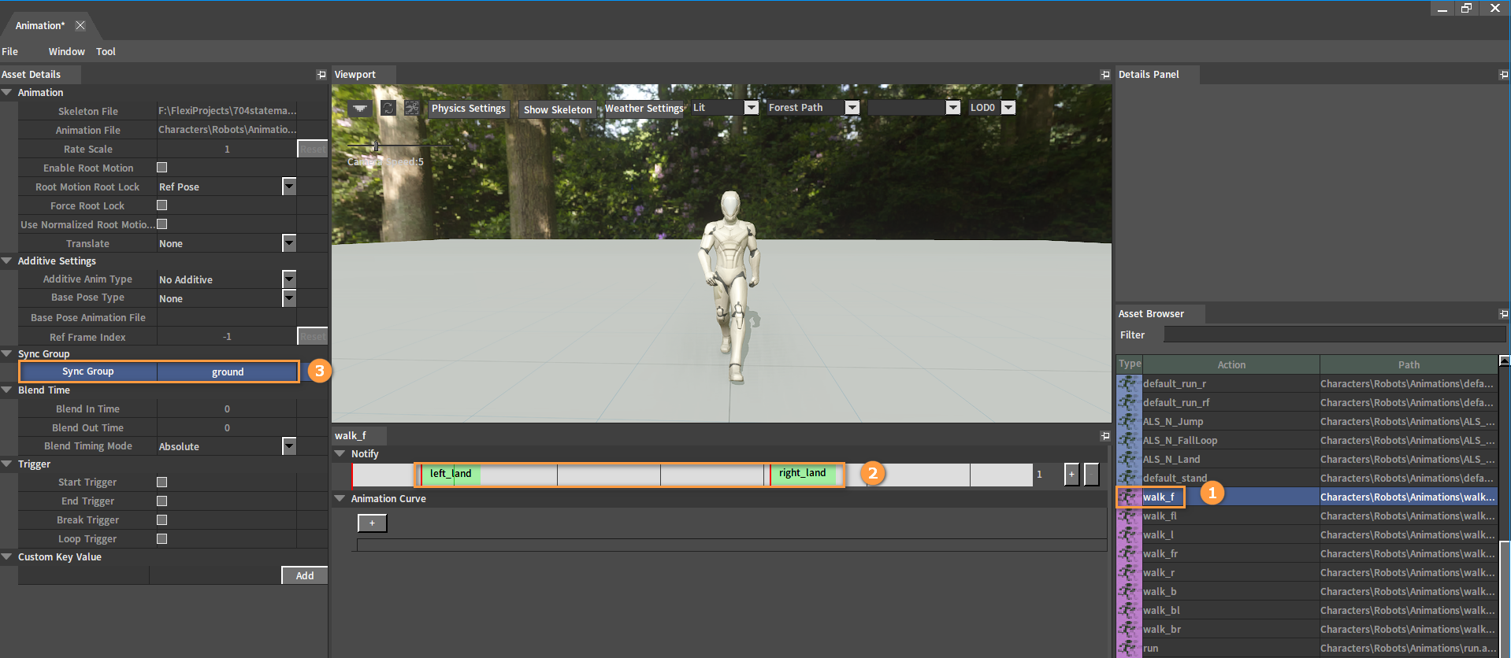Open the Lit view mode dropdown

point(752,108)
